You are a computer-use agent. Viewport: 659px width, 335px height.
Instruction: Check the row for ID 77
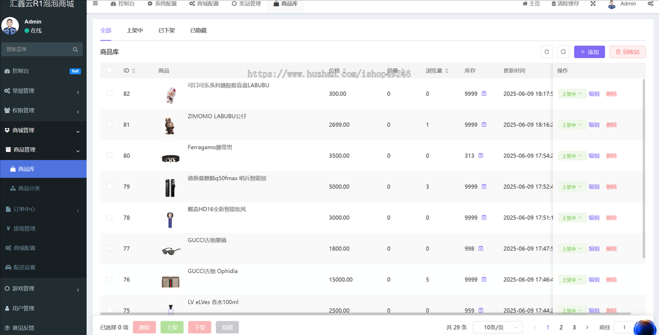point(109,248)
